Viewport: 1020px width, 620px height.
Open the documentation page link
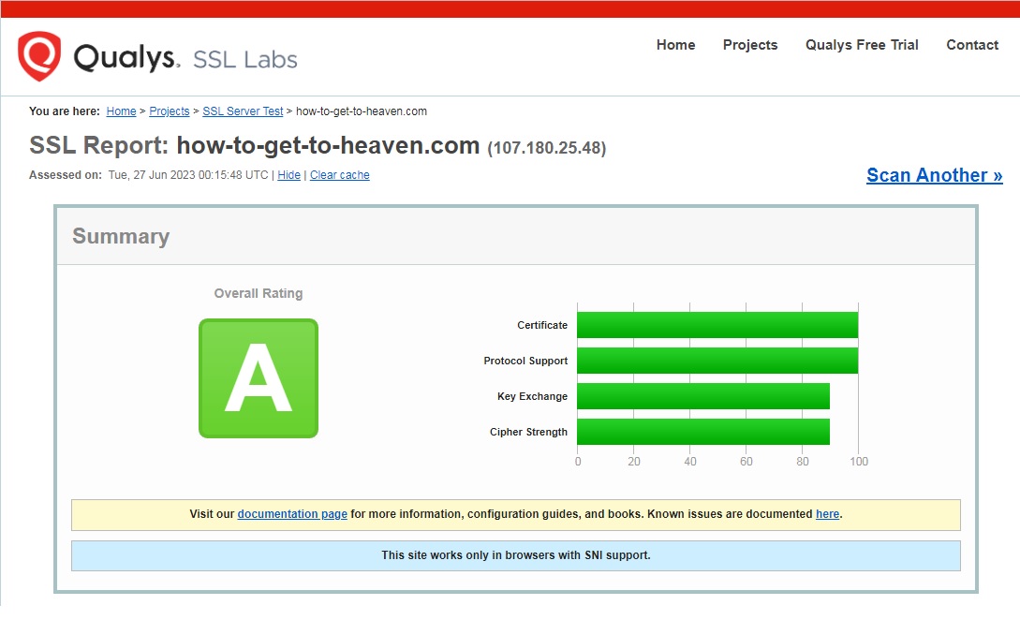pos(292,513)
